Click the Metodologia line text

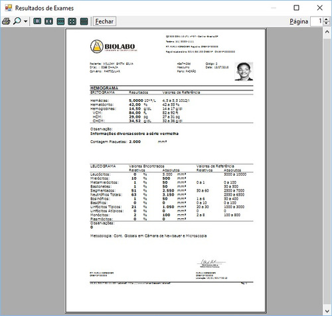point(148,236)
